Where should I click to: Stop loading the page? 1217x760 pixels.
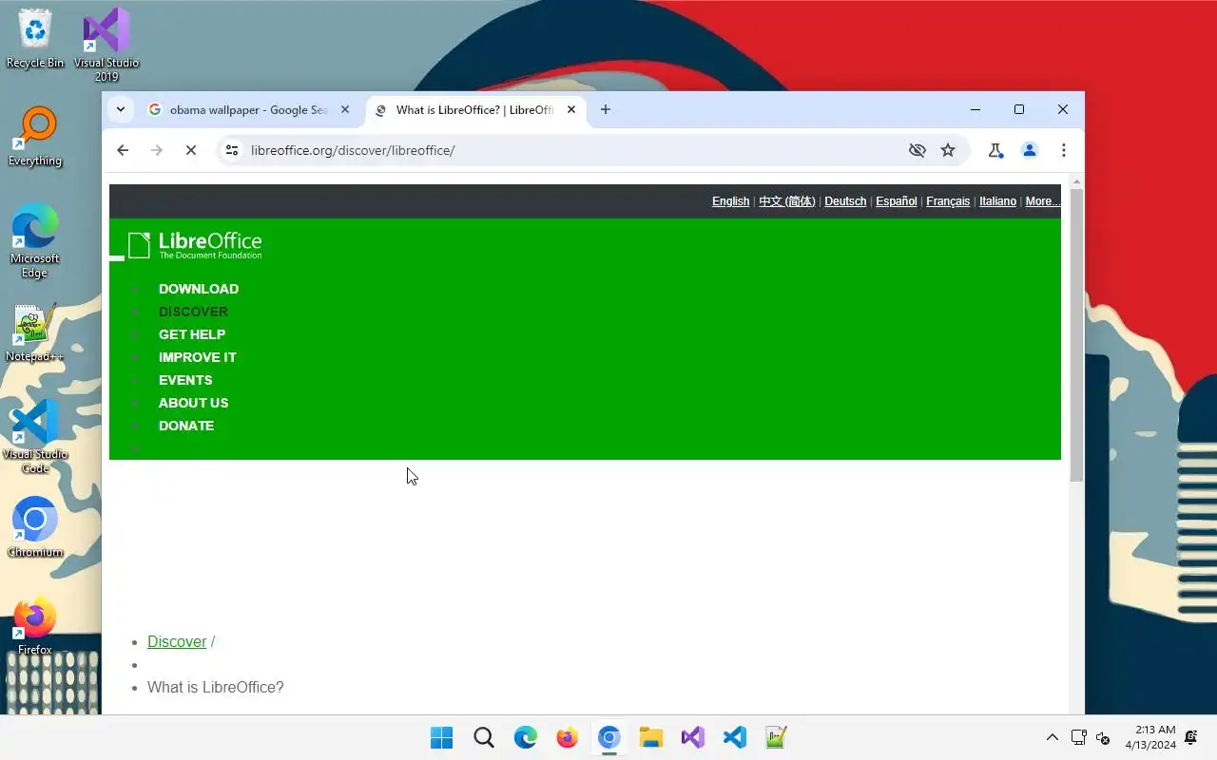point(191,150)
